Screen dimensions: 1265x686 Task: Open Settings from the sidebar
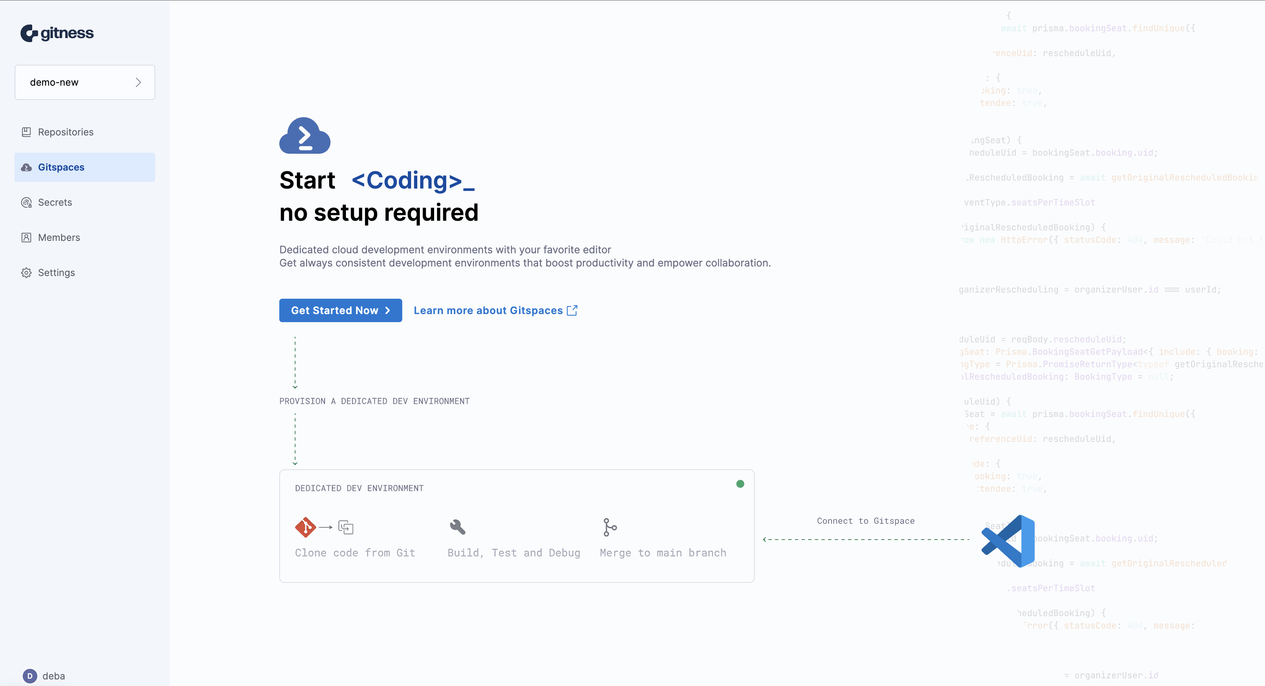(x=56, y=273)
